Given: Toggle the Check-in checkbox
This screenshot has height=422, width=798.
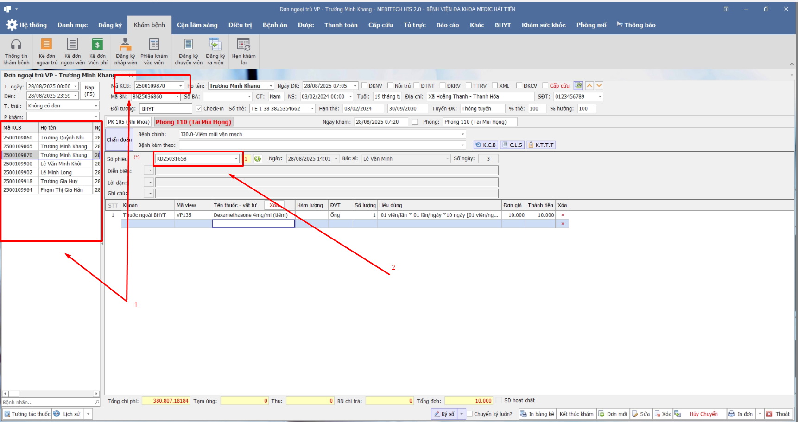Looking at the screenshot, I should 199,109.
